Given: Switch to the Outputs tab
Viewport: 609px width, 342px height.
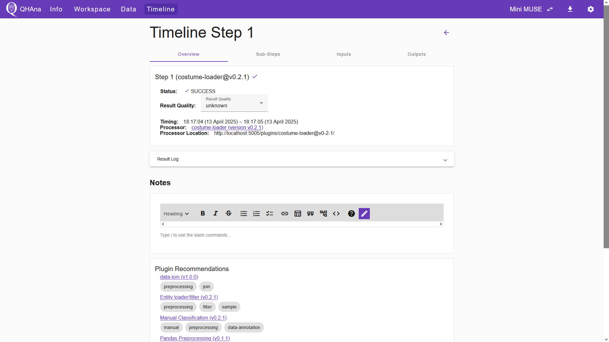Looking at the screenshot, I should 417,54.
